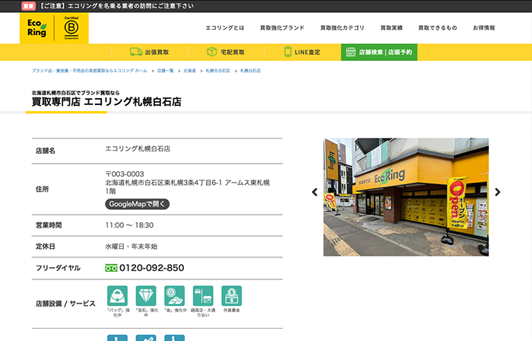The image size is (532, 341).
Task: Click the phone number 0120-092-850
Action: (x=152, y=268)
